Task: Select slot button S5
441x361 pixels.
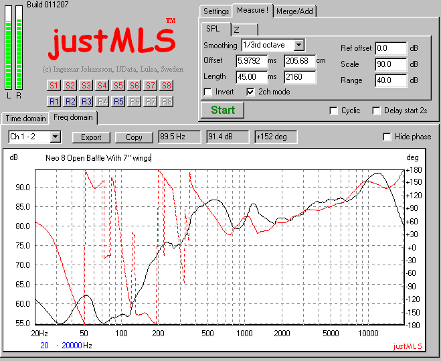Action: point(118,85)
